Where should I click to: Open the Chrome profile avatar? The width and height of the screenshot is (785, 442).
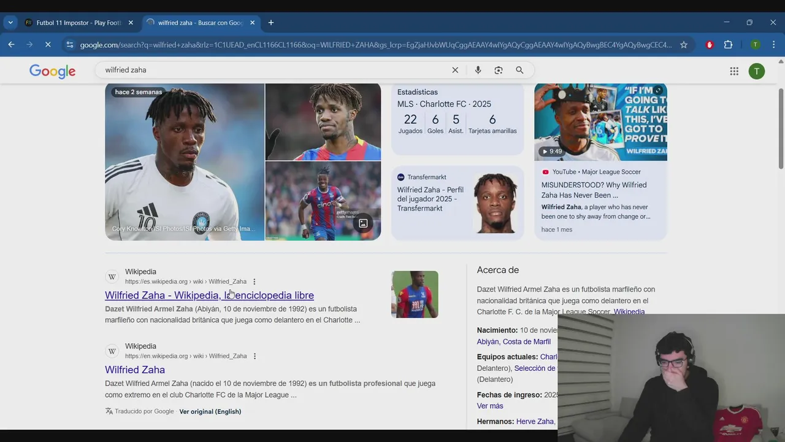point(756,45)
